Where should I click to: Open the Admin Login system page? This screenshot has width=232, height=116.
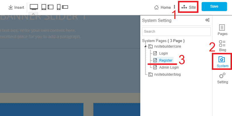tap(169, 67)
